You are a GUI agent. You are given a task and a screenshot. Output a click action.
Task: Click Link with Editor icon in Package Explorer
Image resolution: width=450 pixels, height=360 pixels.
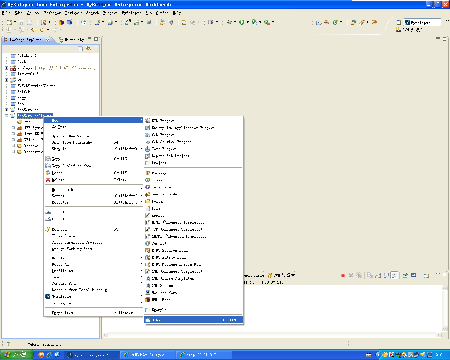tap(88, 49)
